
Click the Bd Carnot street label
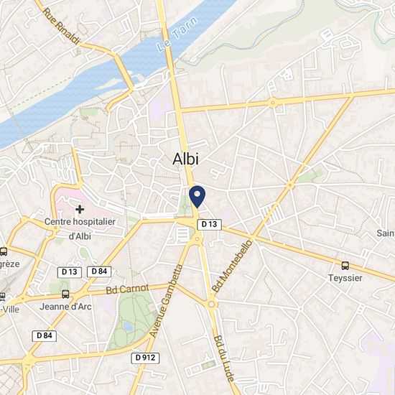(127, 289)
